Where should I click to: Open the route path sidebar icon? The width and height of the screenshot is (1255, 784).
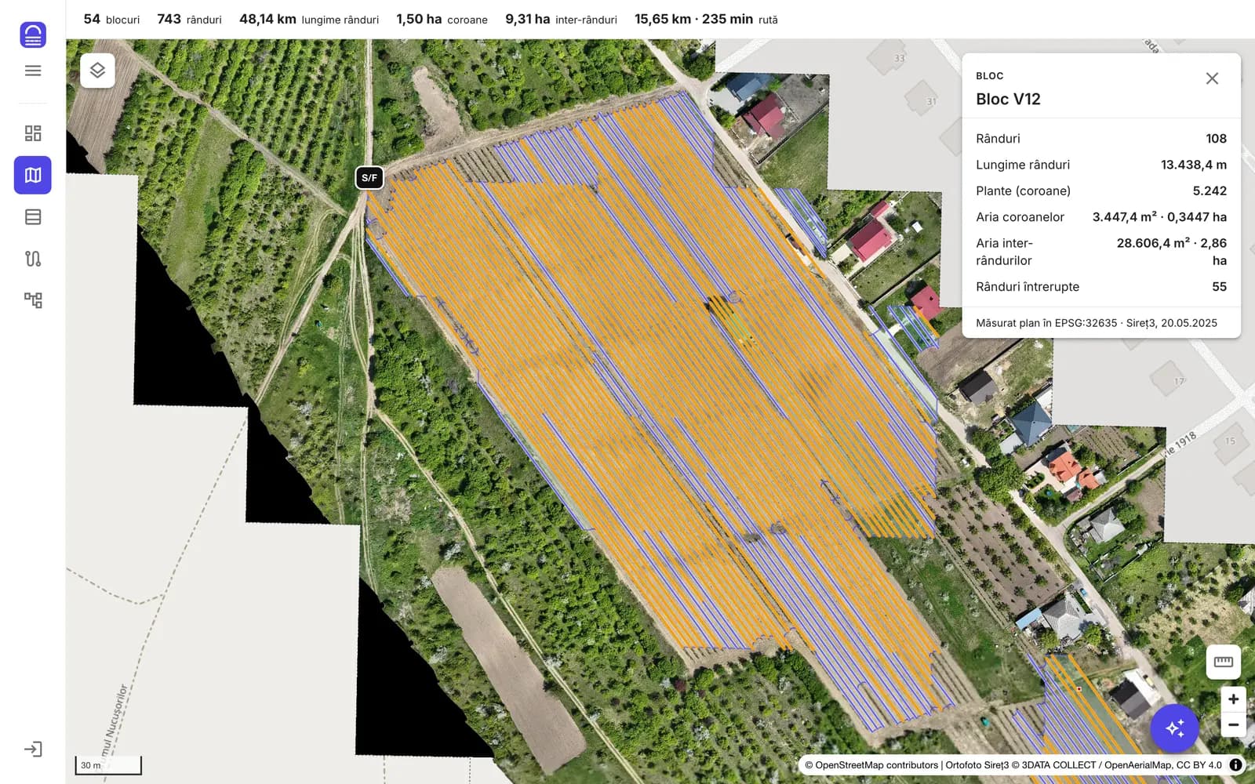tap(33, 259)
